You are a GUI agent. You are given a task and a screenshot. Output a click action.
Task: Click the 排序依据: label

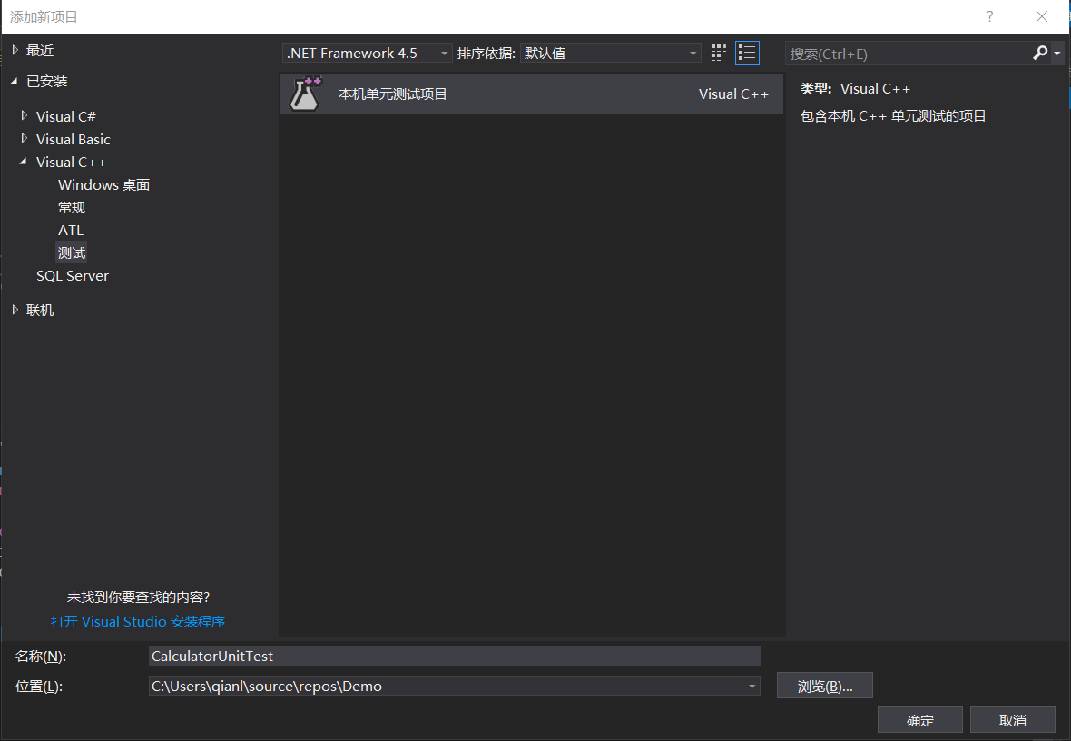(x=486, y=54)
